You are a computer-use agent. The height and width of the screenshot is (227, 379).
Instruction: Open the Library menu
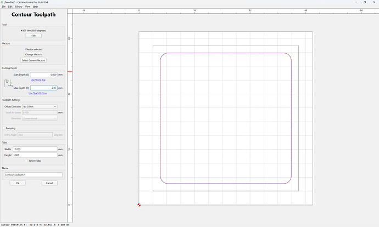click(19, 7)
